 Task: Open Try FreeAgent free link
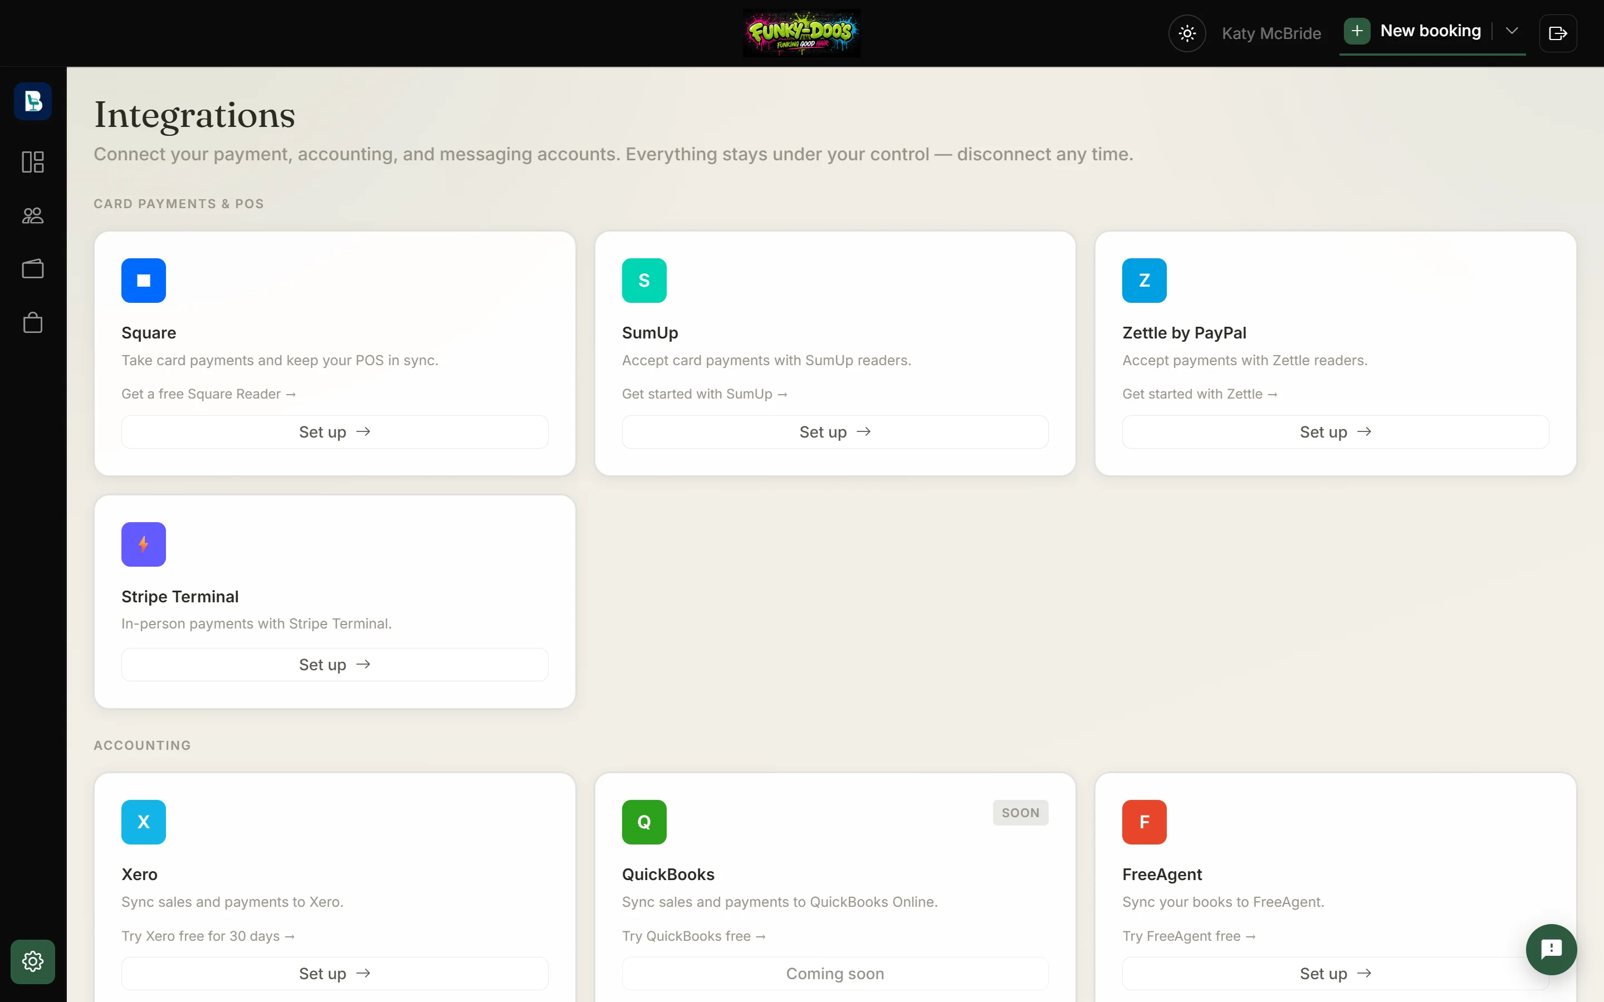[1189, 936]
